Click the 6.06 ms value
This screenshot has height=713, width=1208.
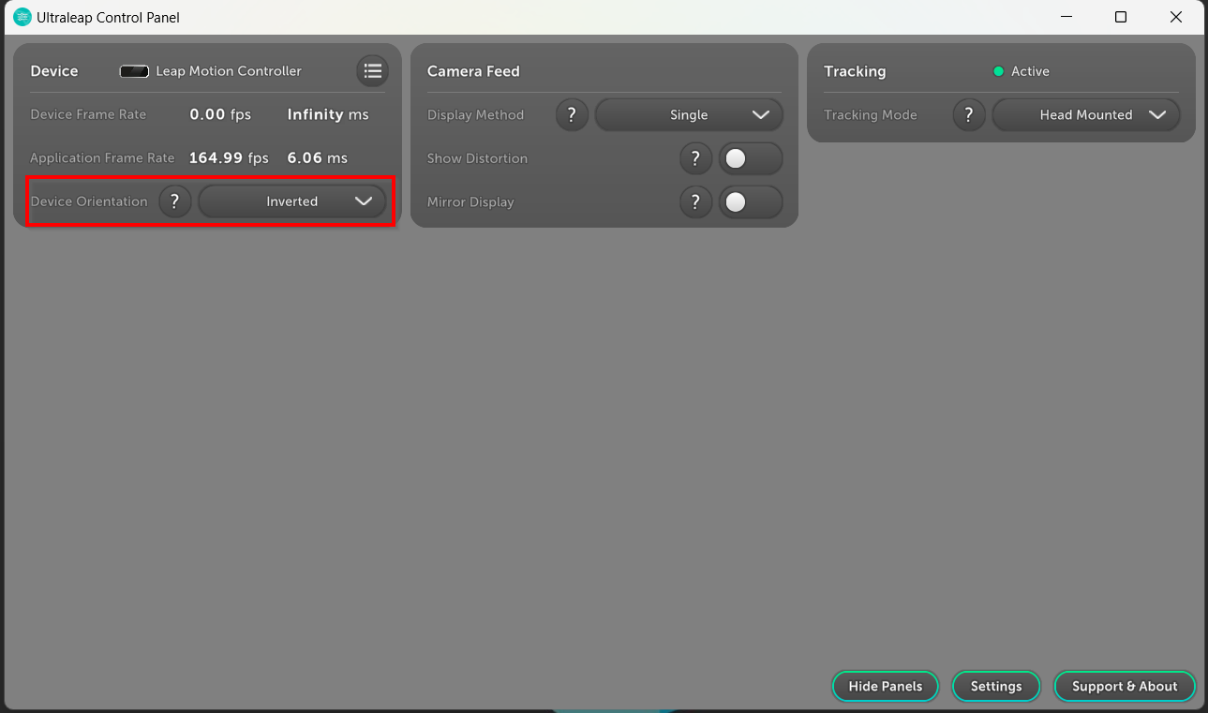click(x=318, y=158)
